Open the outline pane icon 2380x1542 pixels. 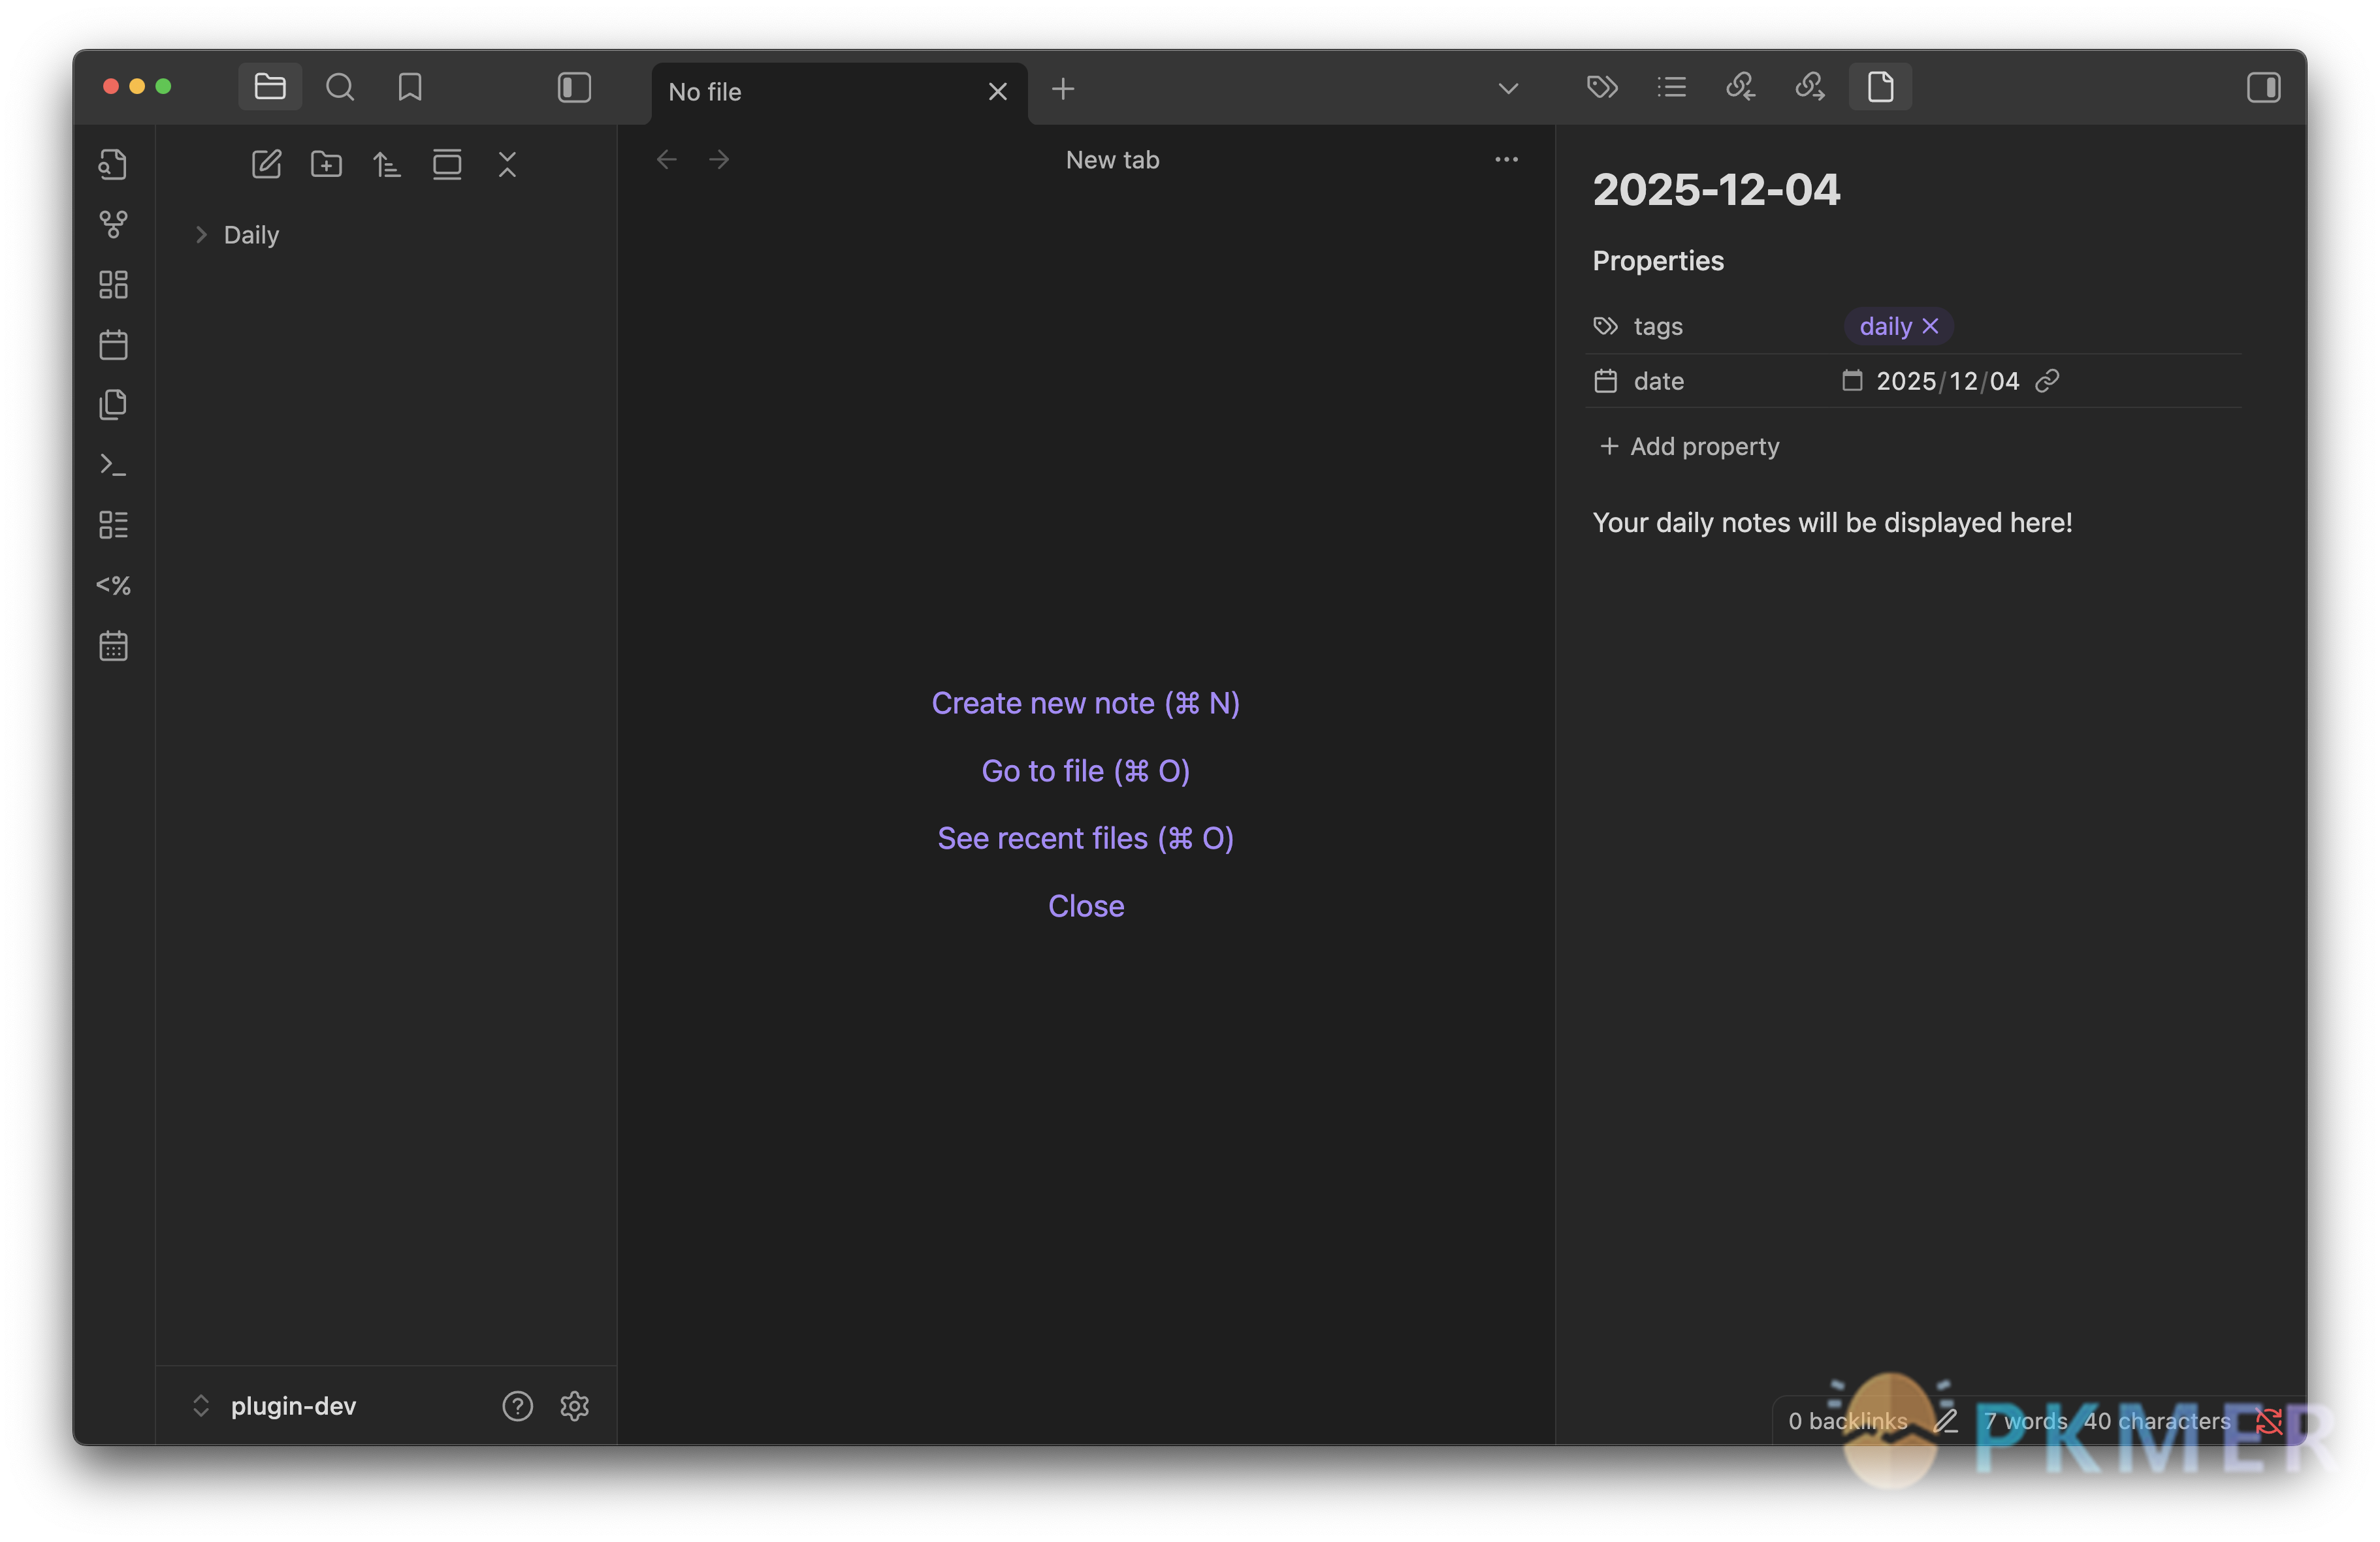pos(1671,88)
